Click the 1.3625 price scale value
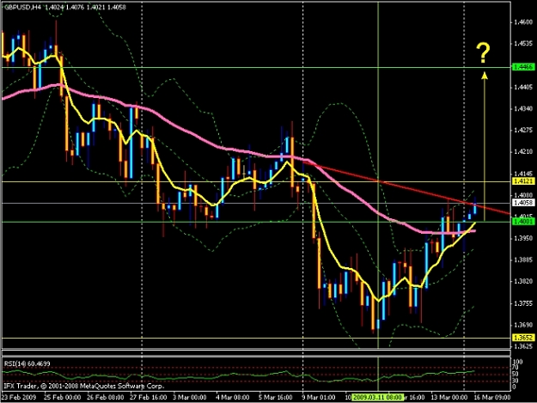Image resolution: width=537 pixels, height=403 pixels. [x=523, y=346]
